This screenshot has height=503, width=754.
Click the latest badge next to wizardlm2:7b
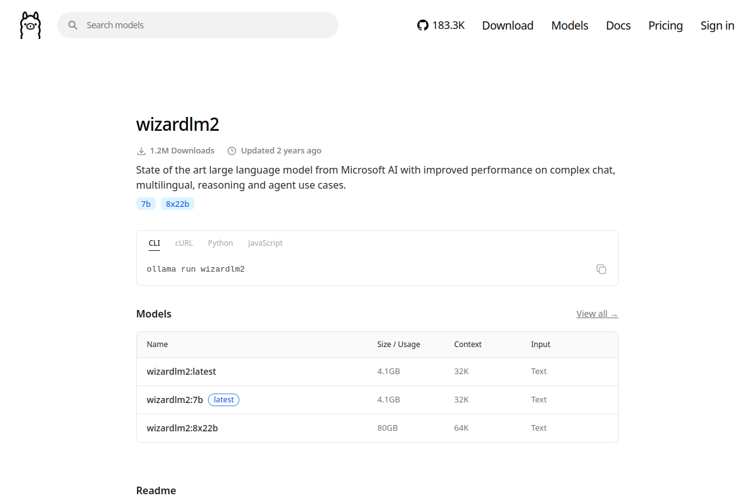[224, 400]
